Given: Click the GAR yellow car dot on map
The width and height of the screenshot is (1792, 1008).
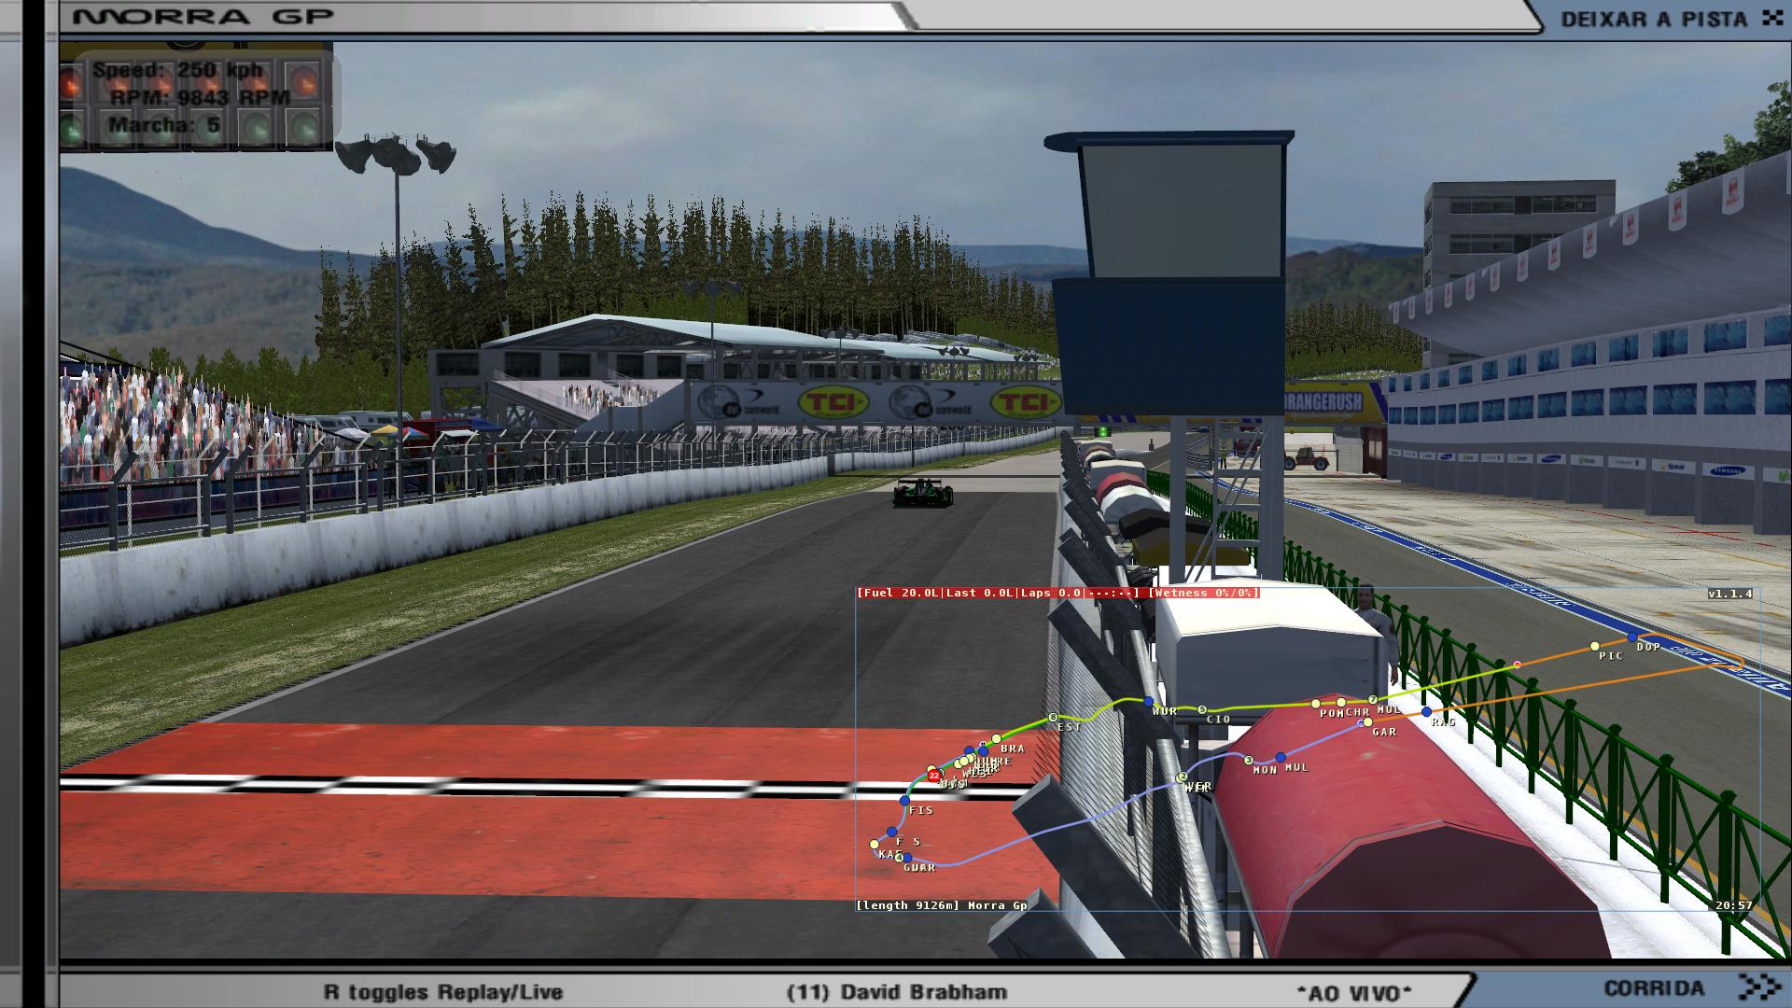Looking at the screenshot, I should coord(1367,722).
